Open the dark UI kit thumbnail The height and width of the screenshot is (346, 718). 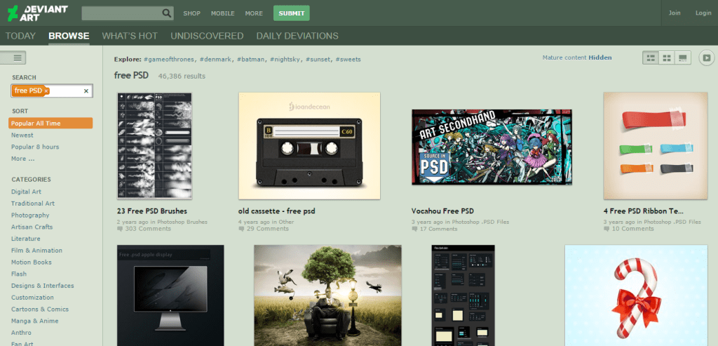click(x=463, y=295)
